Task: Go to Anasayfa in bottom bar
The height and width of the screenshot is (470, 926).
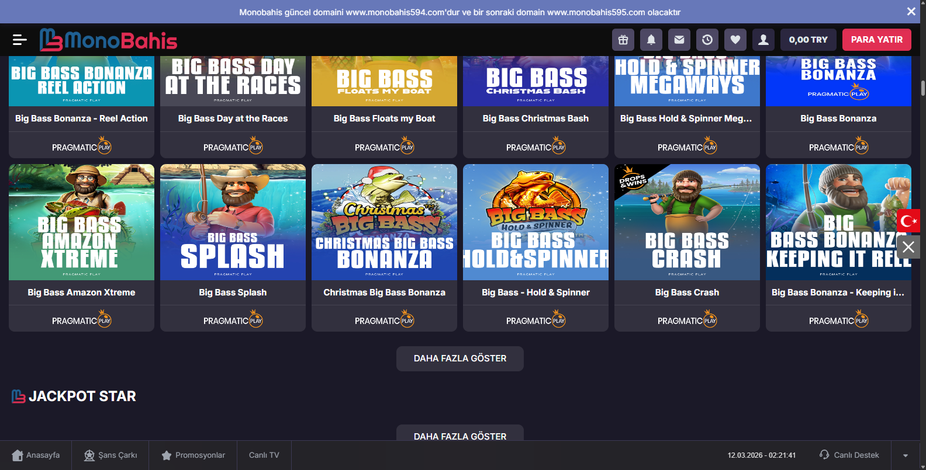Action: tap(36, 455)
